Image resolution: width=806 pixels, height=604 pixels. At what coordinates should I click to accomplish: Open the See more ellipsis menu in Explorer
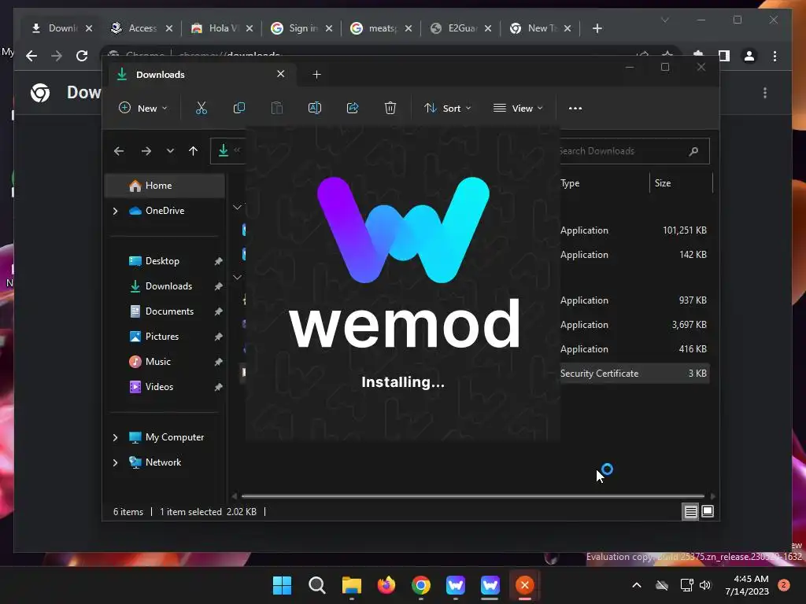click(x=575, y=109)
